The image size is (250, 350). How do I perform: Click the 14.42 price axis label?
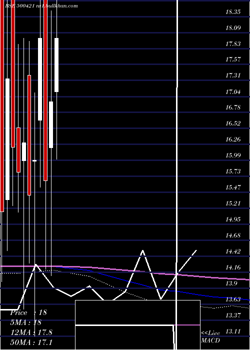pos(233,251)
